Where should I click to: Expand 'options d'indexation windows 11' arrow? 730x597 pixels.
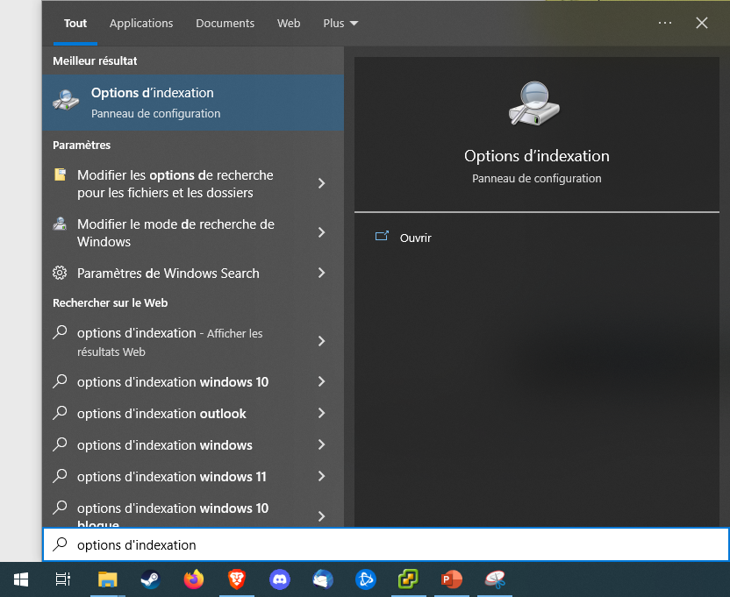point(321,476)
